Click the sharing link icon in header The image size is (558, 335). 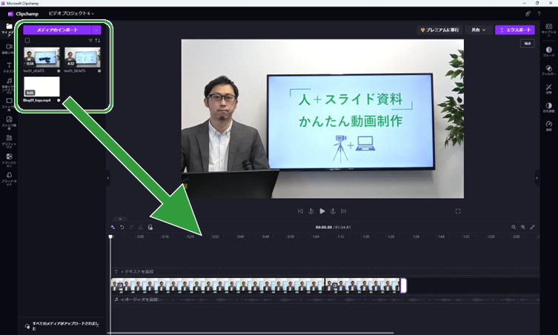point(528,13)
